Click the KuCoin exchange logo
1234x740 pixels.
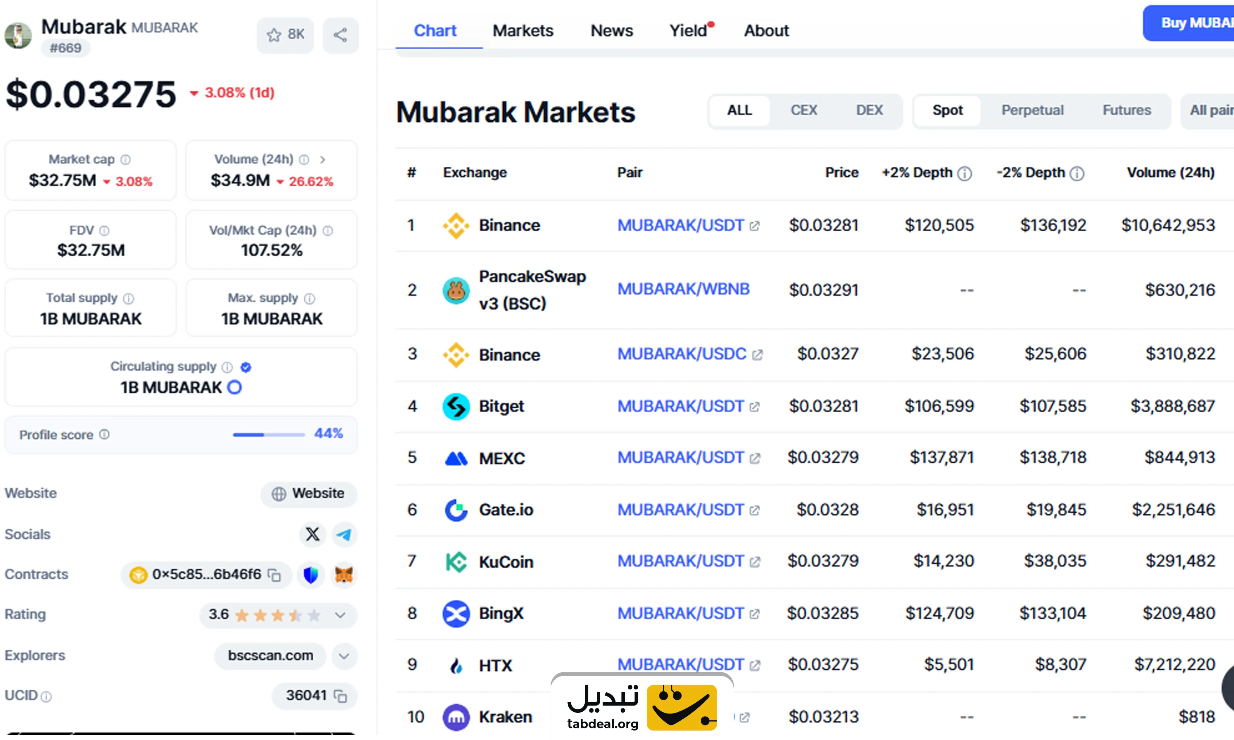coord(456,562)
